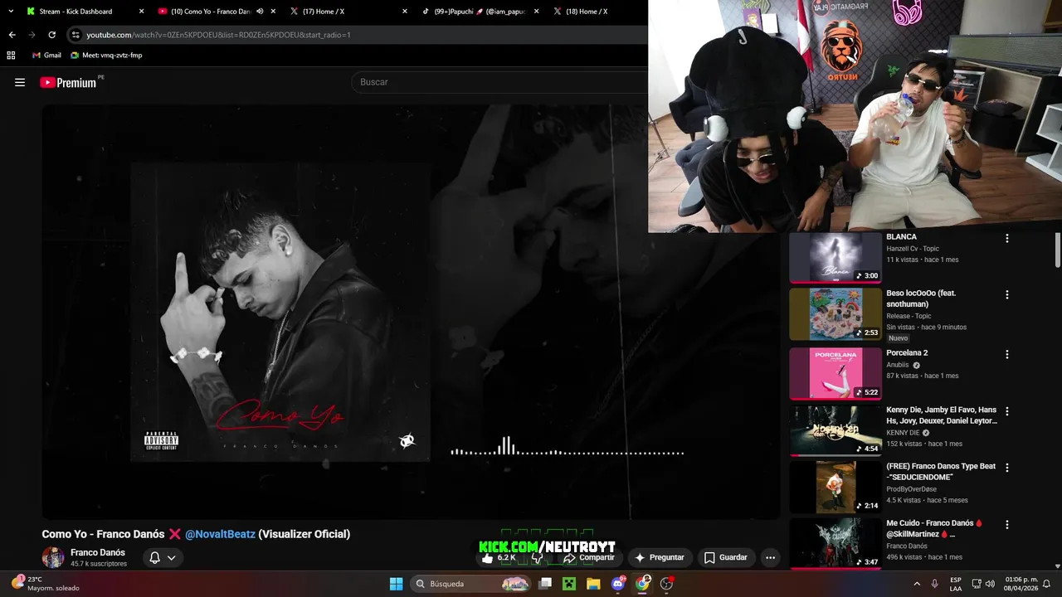
Task: Go to YouTube Premium home logo
Action: coord(70,82)
